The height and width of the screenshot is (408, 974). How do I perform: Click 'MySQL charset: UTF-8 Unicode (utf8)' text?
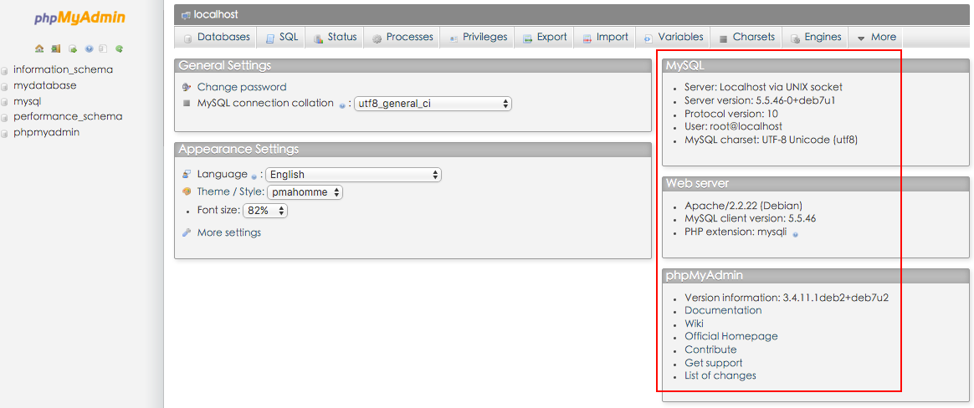tap(771, 140)
